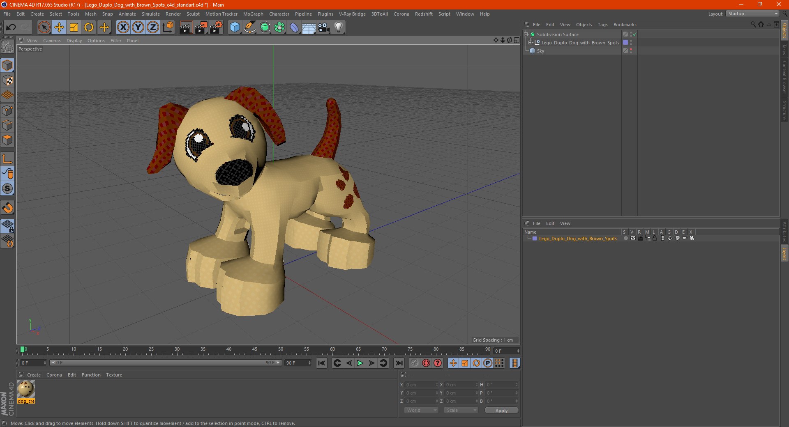Image resolution: width=789 pixels, height=427 pixels.
Task: Click the frame range slider bar
Action: [166, 363]
